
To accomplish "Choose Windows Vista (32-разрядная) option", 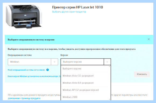I will [x=84, y=76].
